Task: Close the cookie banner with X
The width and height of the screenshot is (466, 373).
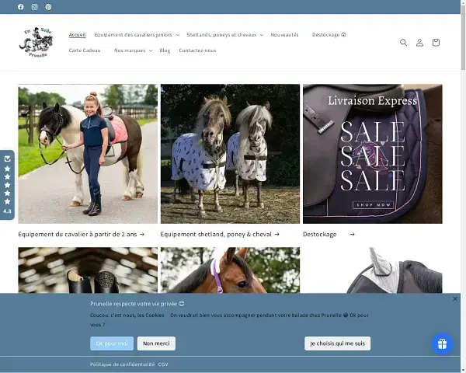Action: (x=454, y=298)
